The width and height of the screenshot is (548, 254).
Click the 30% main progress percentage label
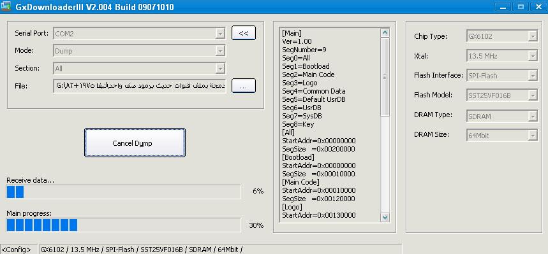(x=256, y=225)
